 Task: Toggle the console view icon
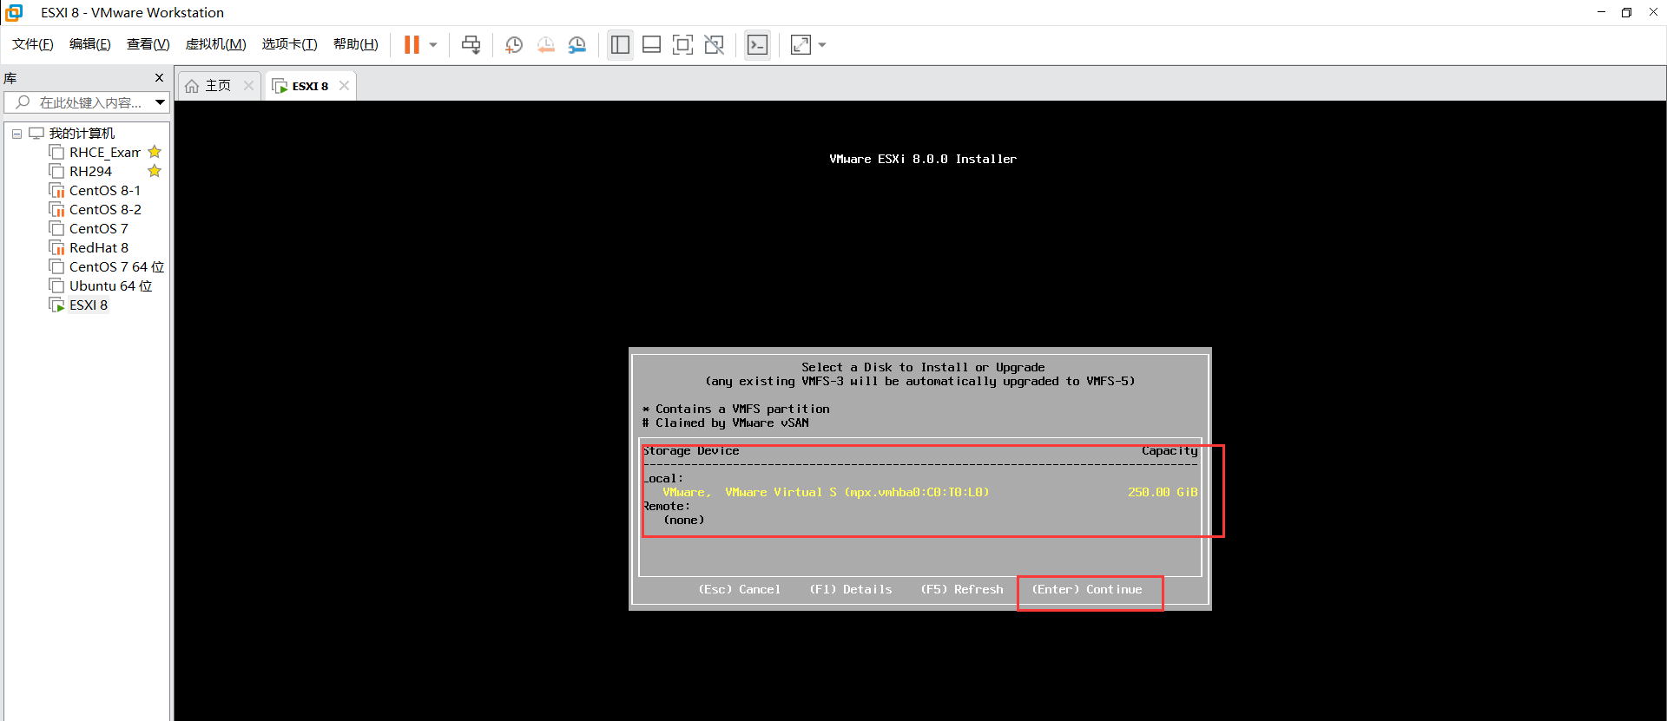[757, 44]
